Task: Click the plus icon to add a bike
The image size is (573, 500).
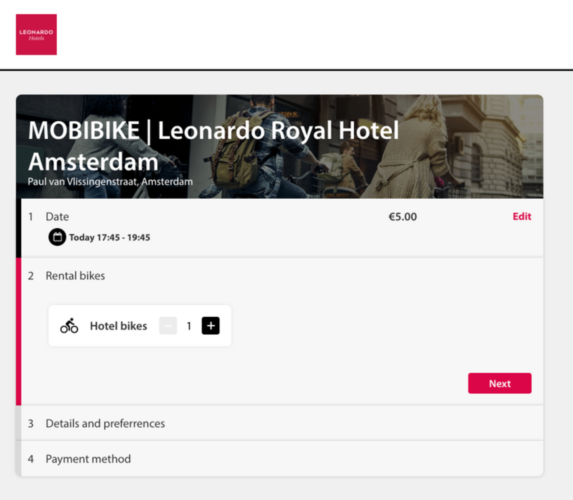Action: [x=210, y=325]
